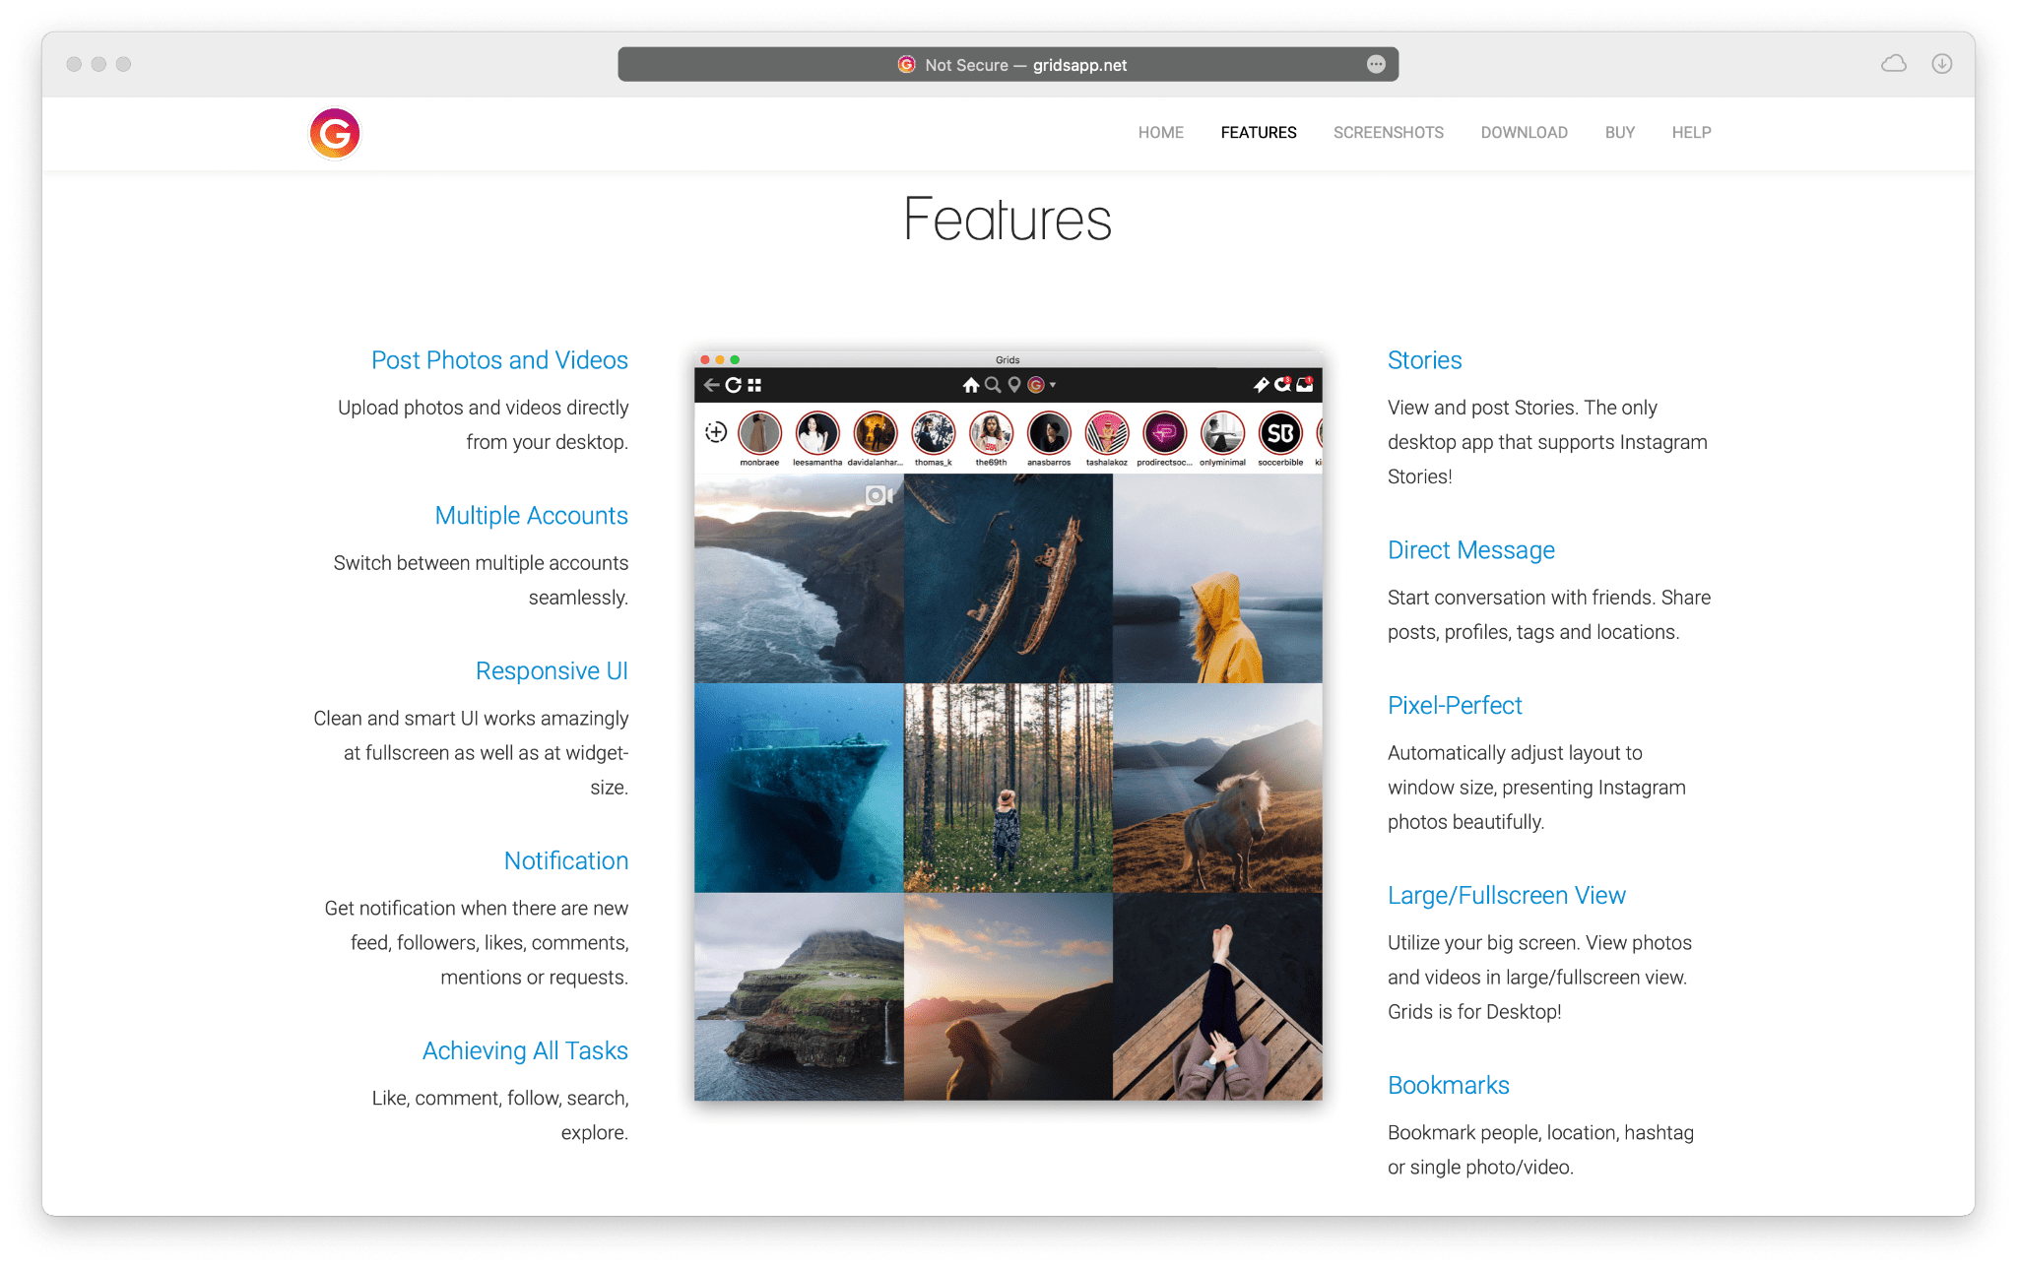Switch to grid layout icon

754,385
